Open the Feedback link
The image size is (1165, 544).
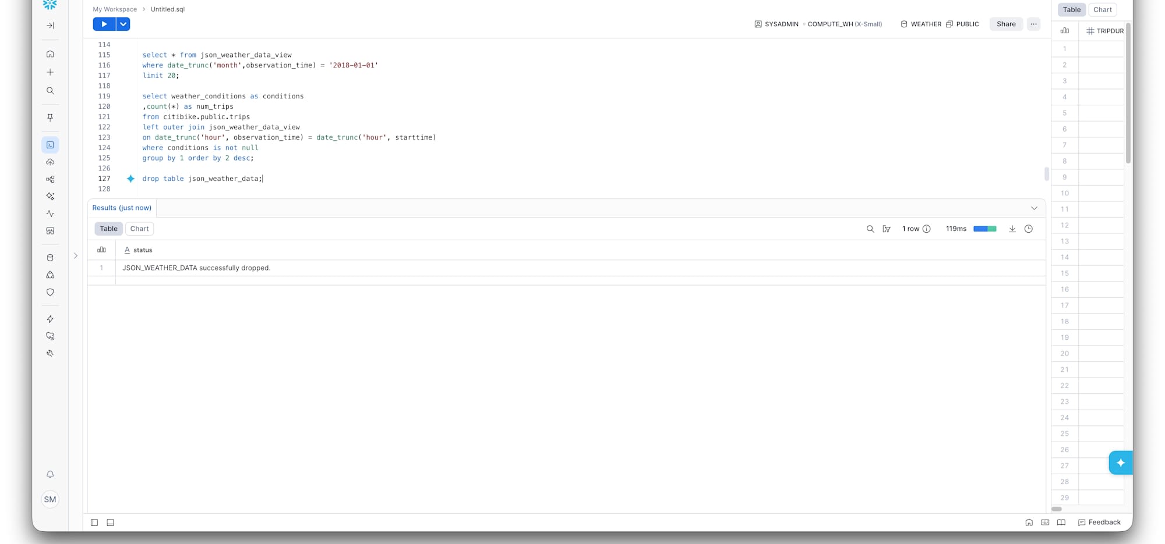[x=1099, y=522]
